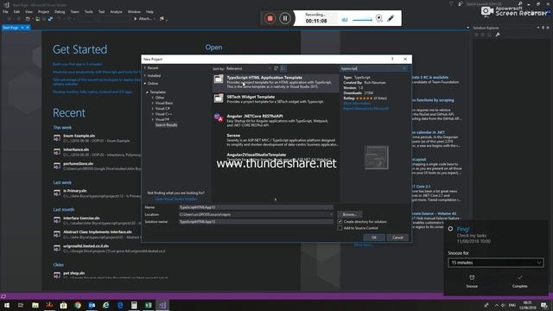
Task: Expand the Installed node in New Project
Action: 145,75
